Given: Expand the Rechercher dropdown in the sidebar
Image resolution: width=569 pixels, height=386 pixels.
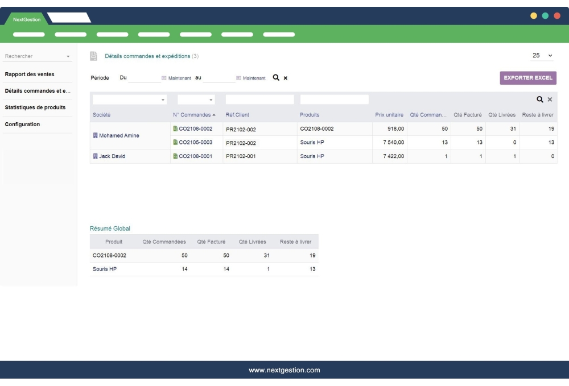Looking at the screenshot, I should coord(68,56).
